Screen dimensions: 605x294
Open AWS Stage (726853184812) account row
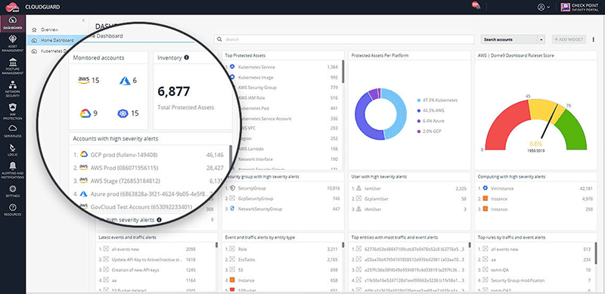pos(148,181)
